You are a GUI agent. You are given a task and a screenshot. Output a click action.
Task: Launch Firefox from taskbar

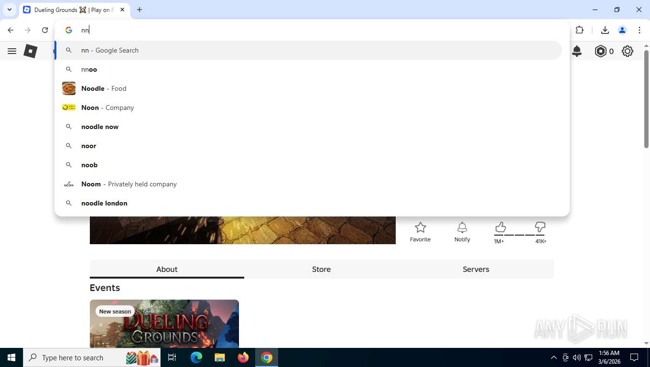[x=243, y=357]
